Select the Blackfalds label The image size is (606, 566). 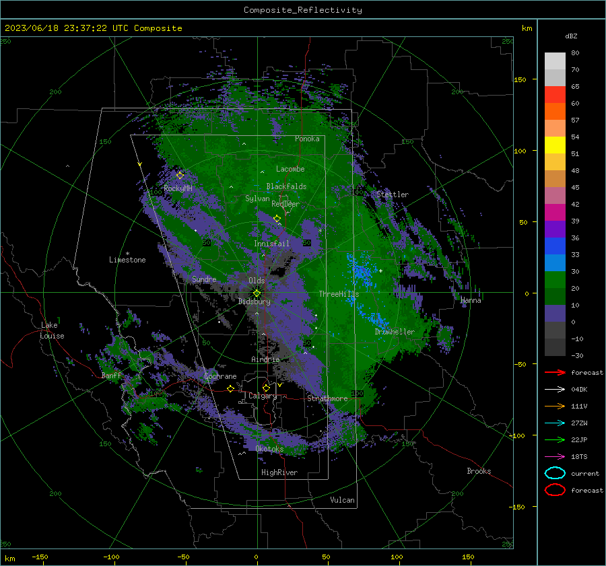286,186
